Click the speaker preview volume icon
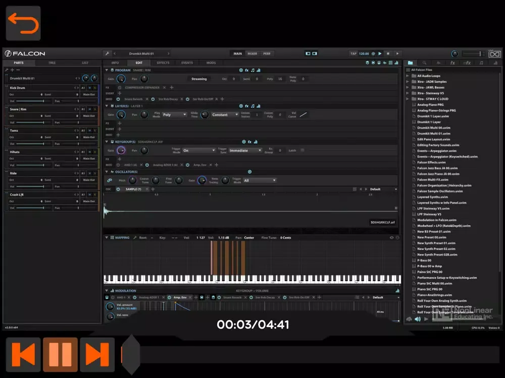Screen dimensions: 505x378 click(x=418, y=319)
